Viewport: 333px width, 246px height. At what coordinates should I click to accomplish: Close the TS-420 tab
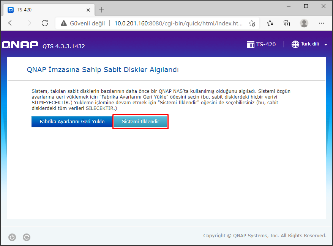tap(89, 10)
